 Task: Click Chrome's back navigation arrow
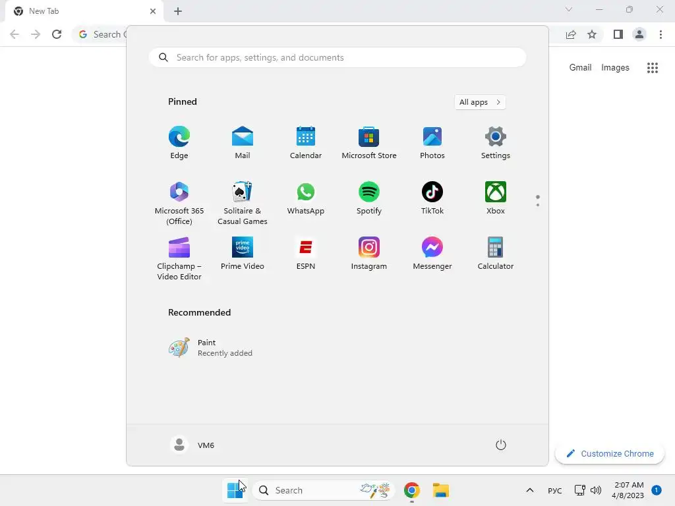pyautogui.click(x=15, y=34)
